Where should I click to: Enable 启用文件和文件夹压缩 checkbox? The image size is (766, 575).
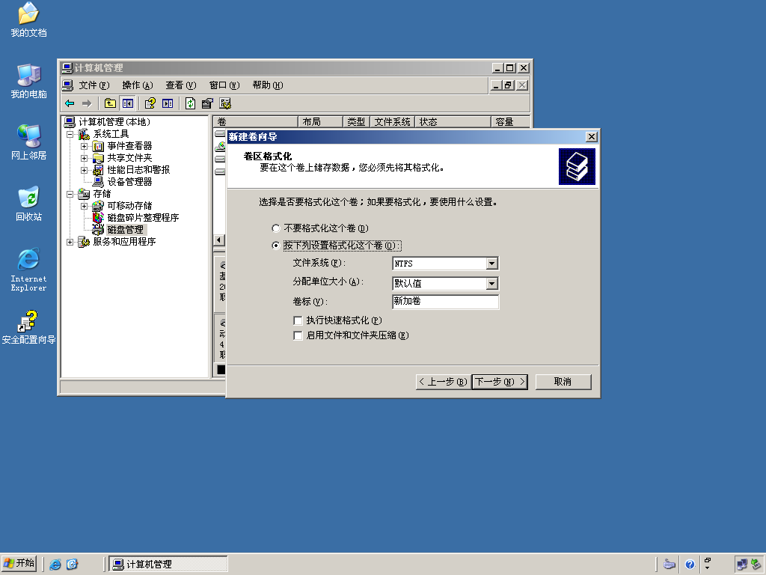(298, 335)
